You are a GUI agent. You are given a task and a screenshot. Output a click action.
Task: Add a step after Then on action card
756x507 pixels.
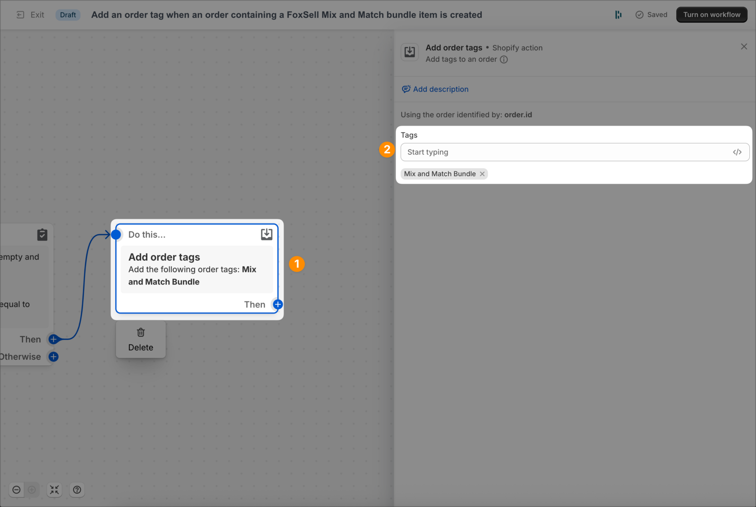[277, 304]
